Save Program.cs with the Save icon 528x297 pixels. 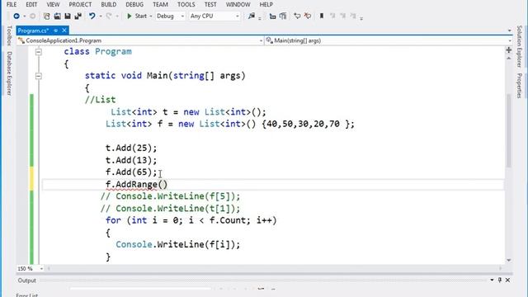pos(68,16)
